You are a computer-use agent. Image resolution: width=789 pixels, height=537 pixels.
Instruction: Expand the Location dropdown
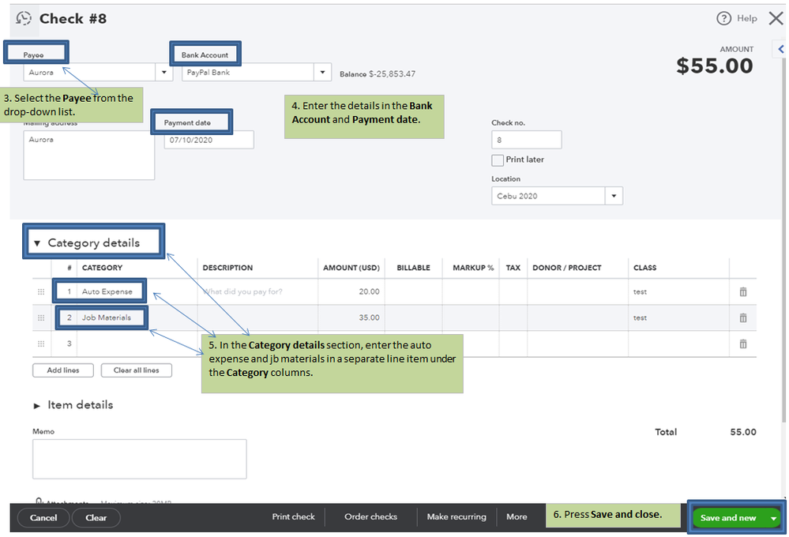pos(613,196)
